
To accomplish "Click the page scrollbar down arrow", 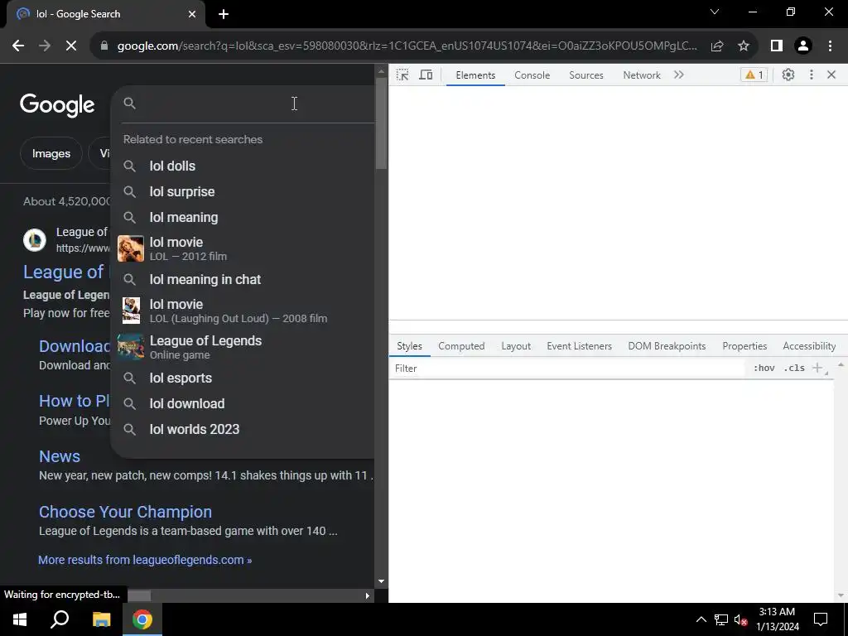I will 381,581.
